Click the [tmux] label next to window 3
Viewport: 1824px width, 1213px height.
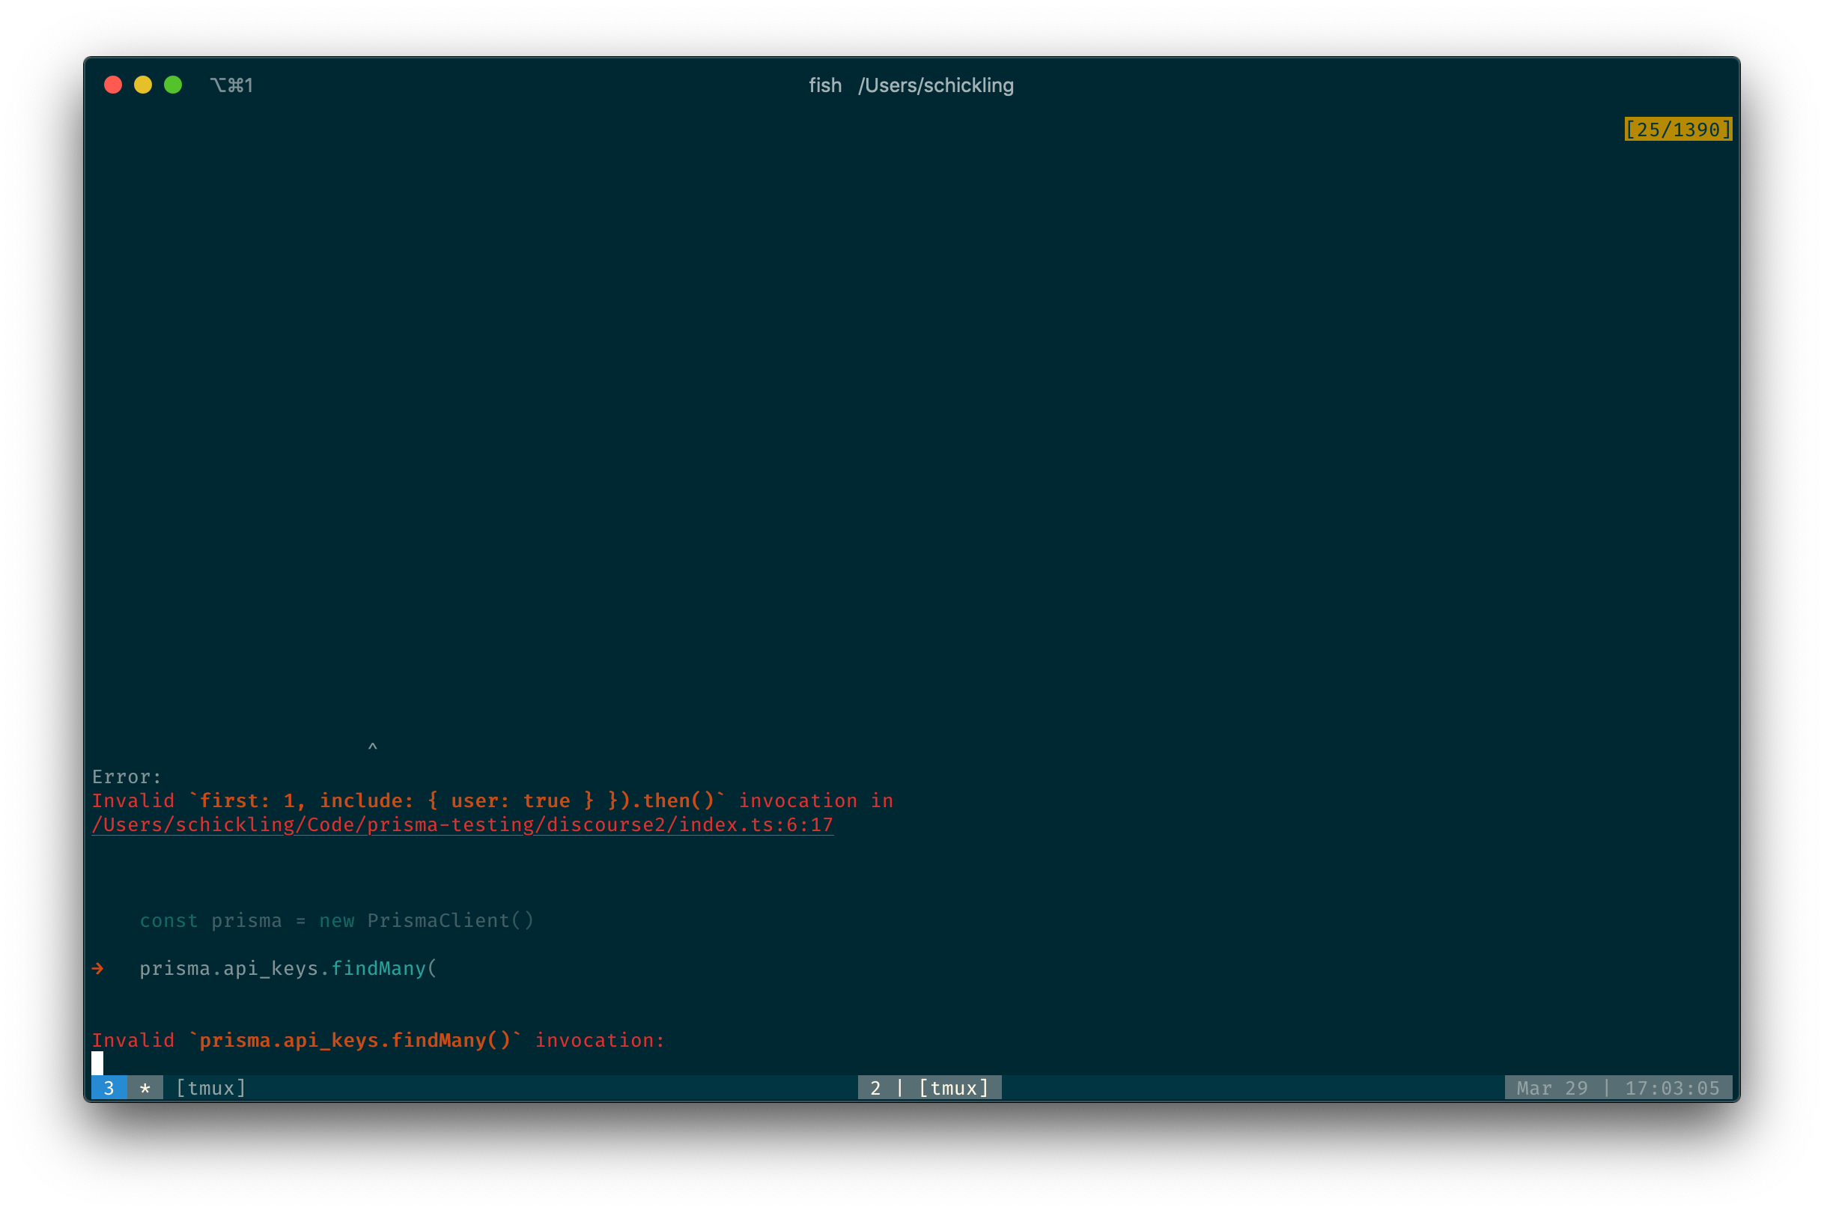(x=211, y=1088)
